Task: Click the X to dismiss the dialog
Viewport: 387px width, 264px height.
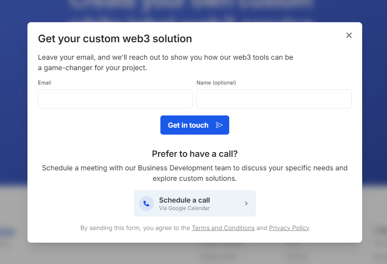Action: pyautogui.click(x=349, y=35)
